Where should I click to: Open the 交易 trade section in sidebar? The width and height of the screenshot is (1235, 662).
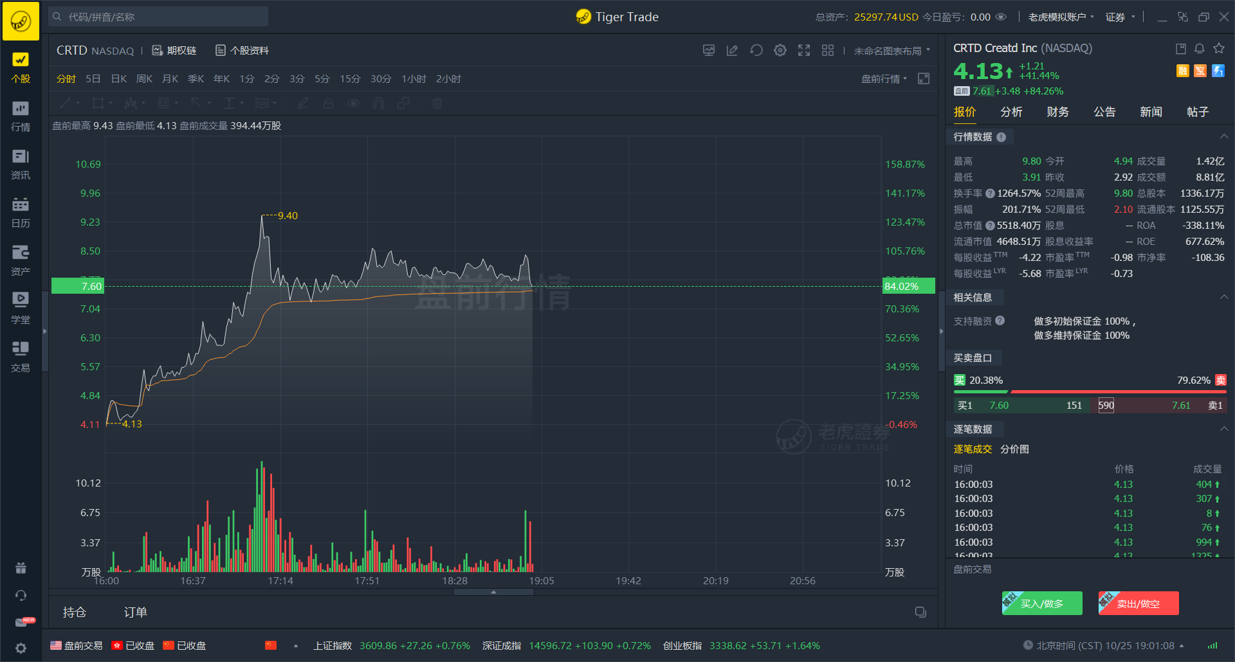point(21,357)
